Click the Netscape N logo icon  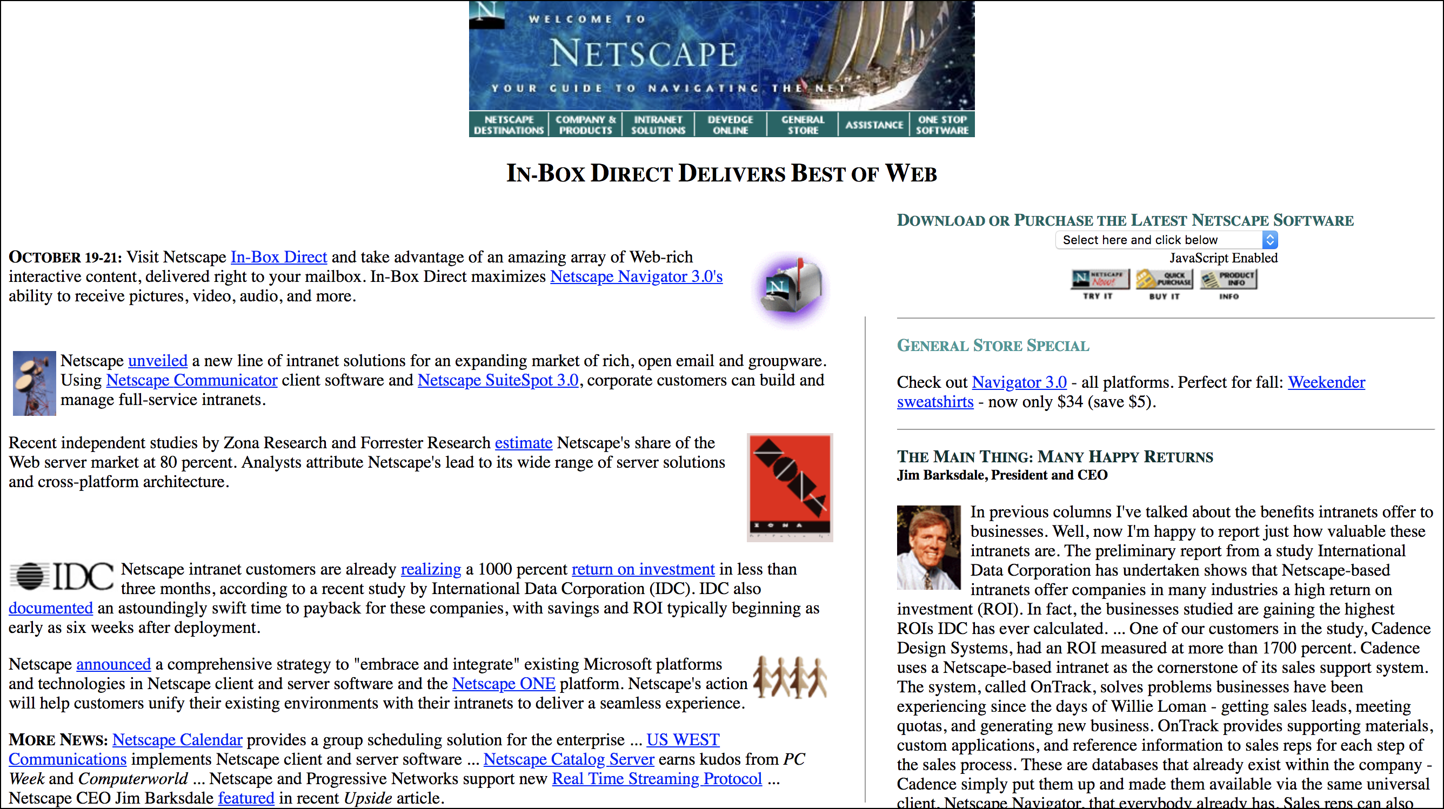[486, 14]
